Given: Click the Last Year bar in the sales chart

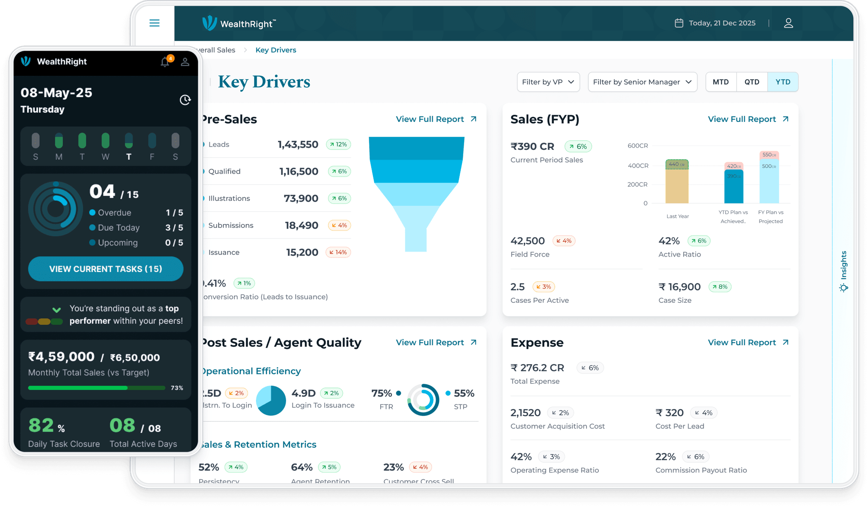Looking at the screenshot, I should coord(677,181).
